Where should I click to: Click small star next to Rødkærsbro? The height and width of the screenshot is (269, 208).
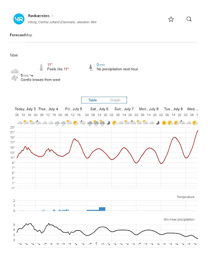pyautogui.click(x=52, y=16)
